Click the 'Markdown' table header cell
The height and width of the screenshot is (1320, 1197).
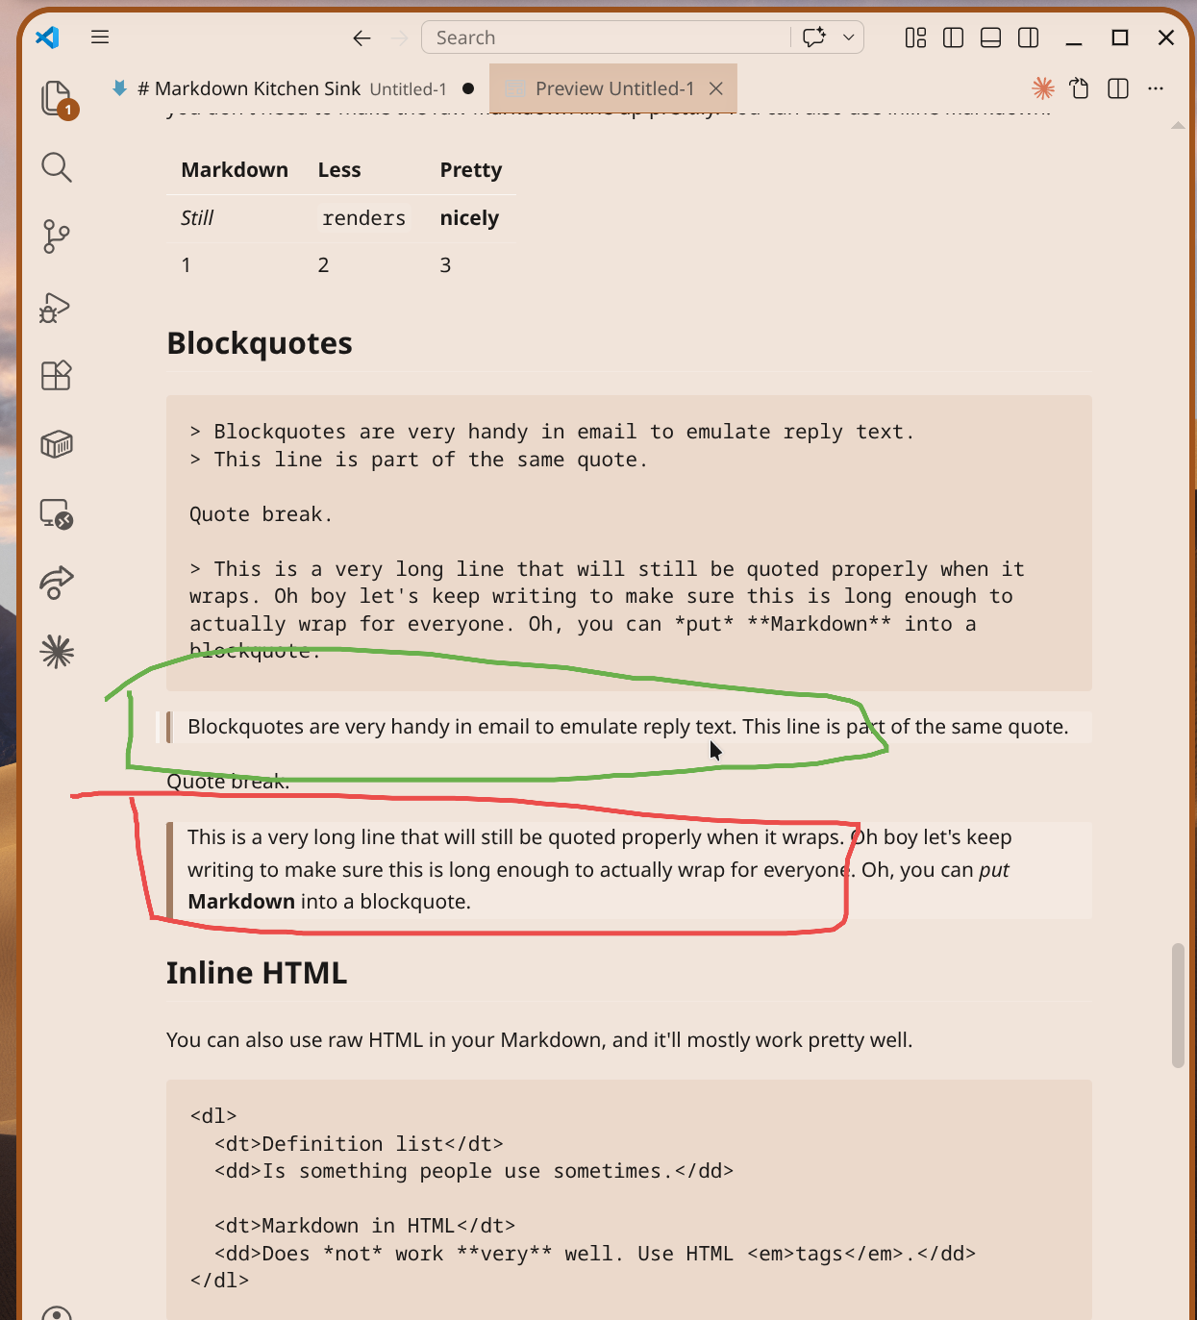235,170
